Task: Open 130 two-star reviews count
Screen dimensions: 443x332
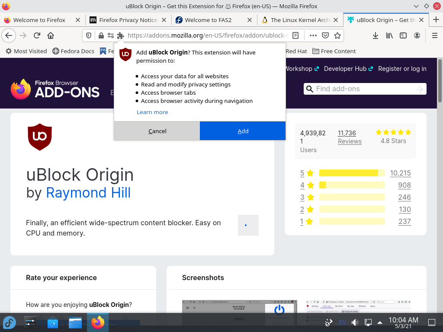Action: 404,209
